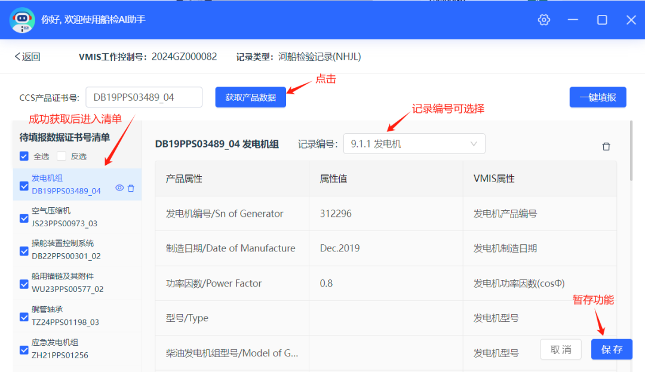Minimize the AI assistant window
This screenshot has height=372, width=645.
point(573,20)
